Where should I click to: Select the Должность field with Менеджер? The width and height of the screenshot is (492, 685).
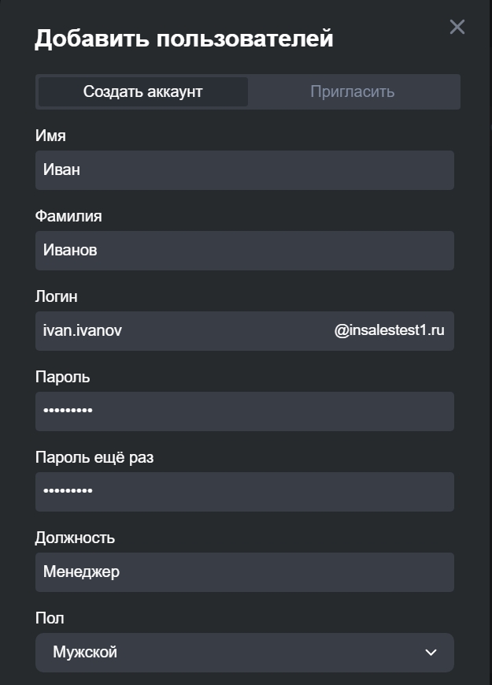pos(244,572)
